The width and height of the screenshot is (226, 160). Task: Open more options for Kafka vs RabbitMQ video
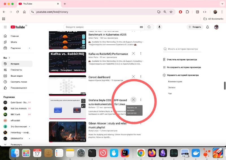(x=141, y=54)
